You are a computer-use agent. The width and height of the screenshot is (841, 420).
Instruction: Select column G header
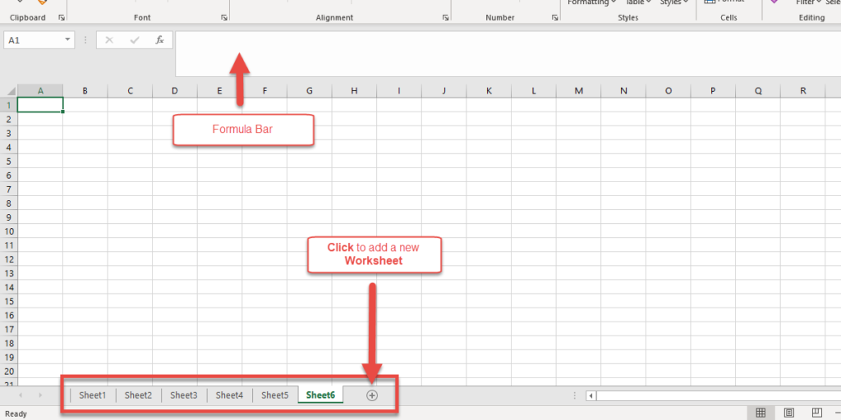coord(310,91)
